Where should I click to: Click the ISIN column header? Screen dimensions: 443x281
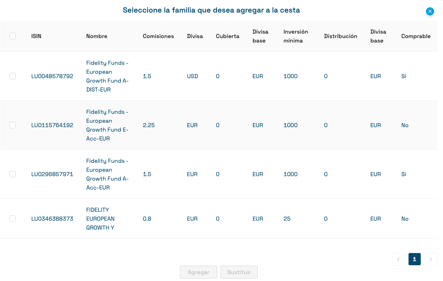pos(36,36)
